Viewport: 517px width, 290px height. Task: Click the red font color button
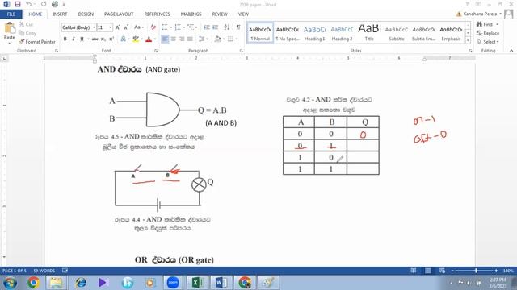coord(149,39)
